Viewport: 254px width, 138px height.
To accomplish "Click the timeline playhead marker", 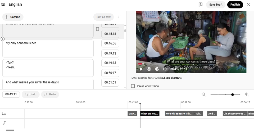I will coord(140,104).
